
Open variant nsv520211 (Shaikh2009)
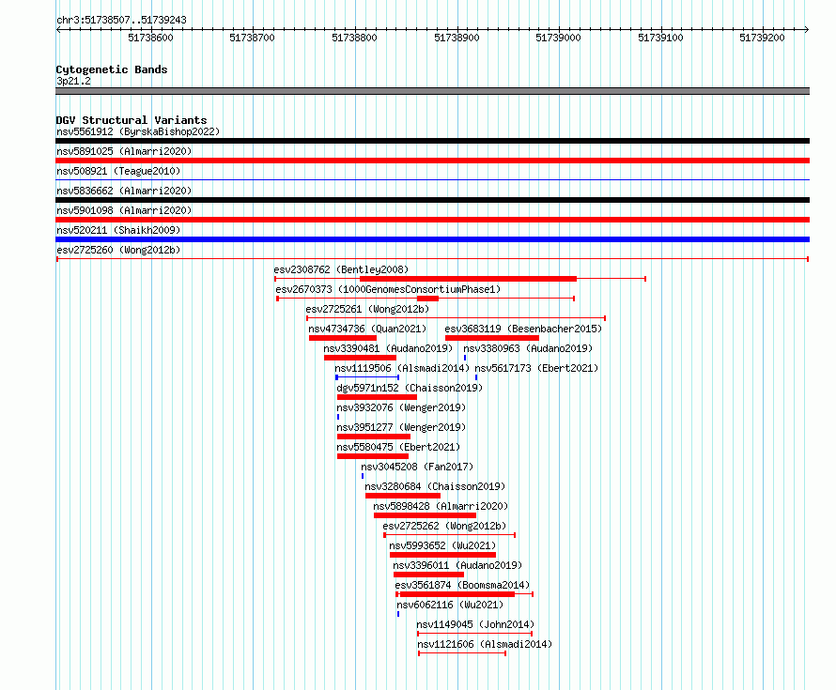[x=118, y=230]
